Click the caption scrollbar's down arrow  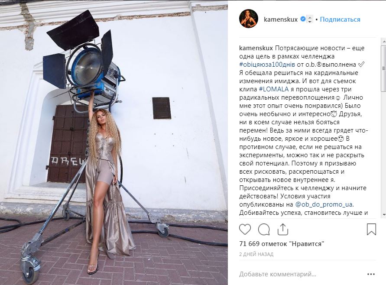[x=384, y=215]
